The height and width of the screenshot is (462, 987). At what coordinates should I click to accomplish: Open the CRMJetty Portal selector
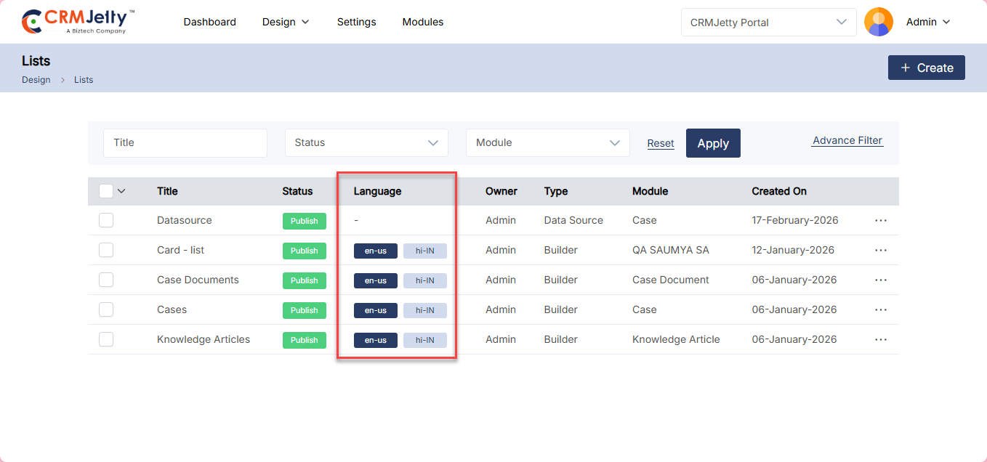pyautogui.click(x=768, y=23)
